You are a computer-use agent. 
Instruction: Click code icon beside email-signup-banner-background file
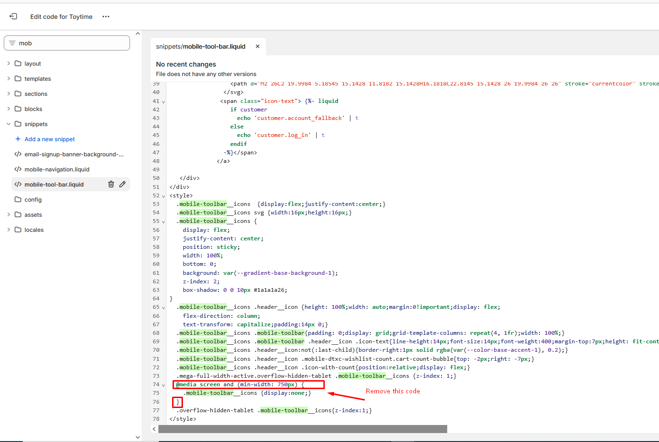tap(18, 154)
